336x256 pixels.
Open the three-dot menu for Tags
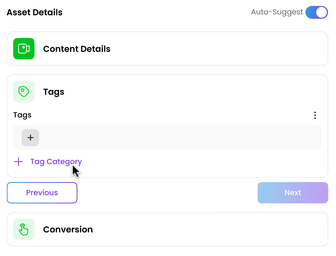pyautogui.click(x=315, y=115)
